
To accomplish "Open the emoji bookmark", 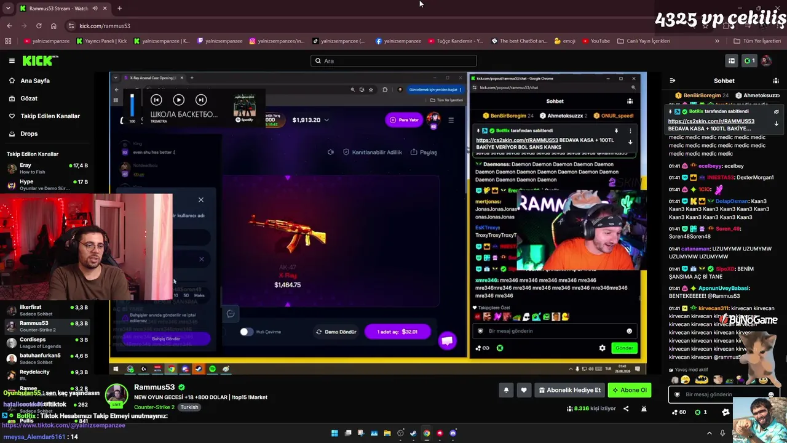I will pyautogui.click(x=565, y=41).
